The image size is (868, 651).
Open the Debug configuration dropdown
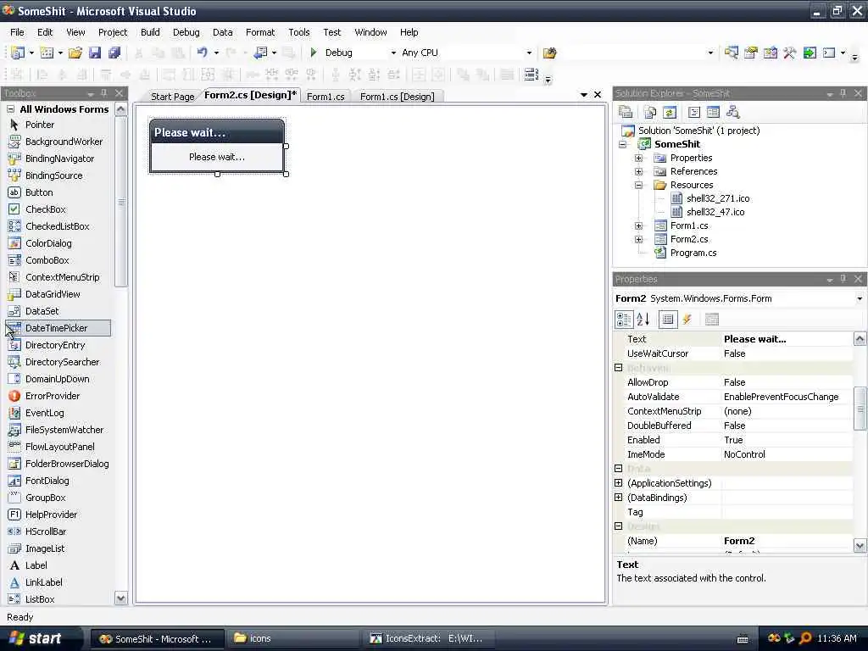[393, 53]
